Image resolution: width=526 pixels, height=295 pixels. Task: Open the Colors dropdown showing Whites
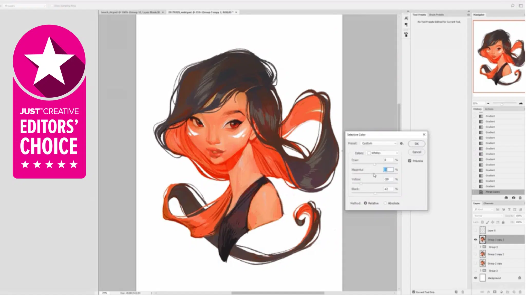(x=382, y=153)
